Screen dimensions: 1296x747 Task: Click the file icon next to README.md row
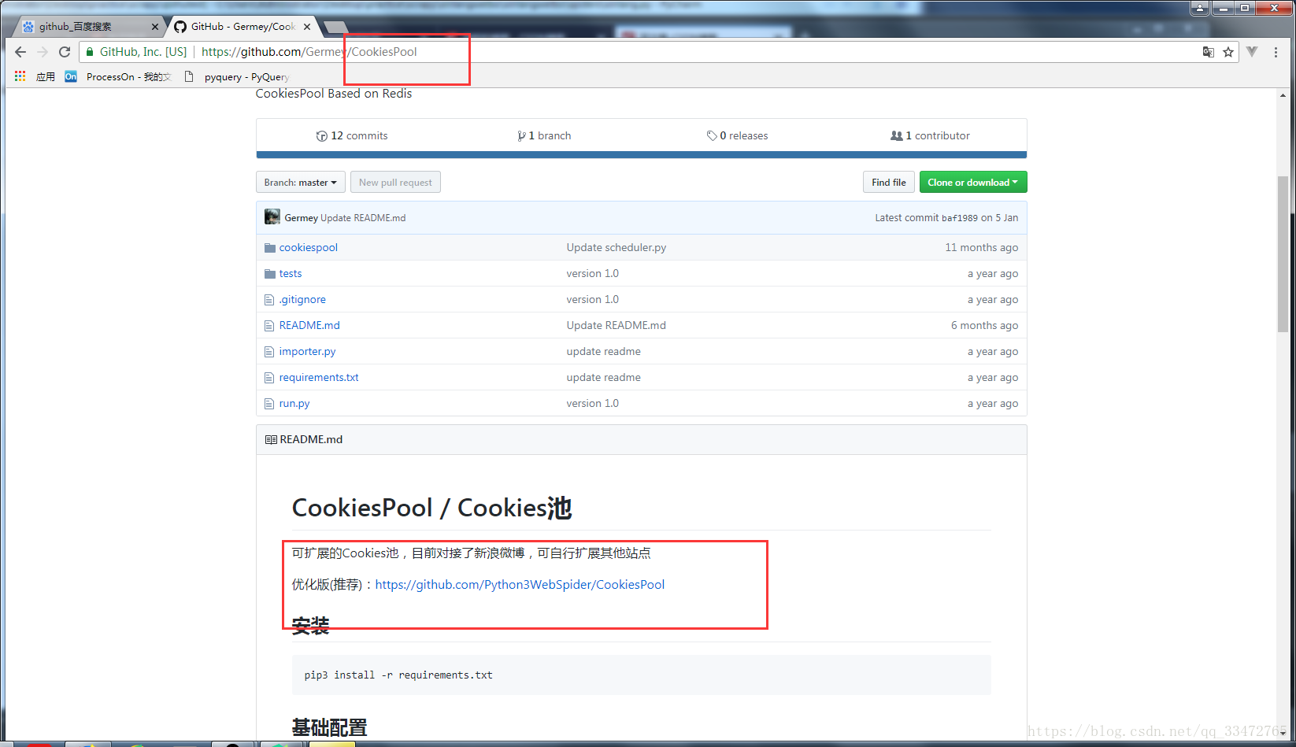point(269,326)
